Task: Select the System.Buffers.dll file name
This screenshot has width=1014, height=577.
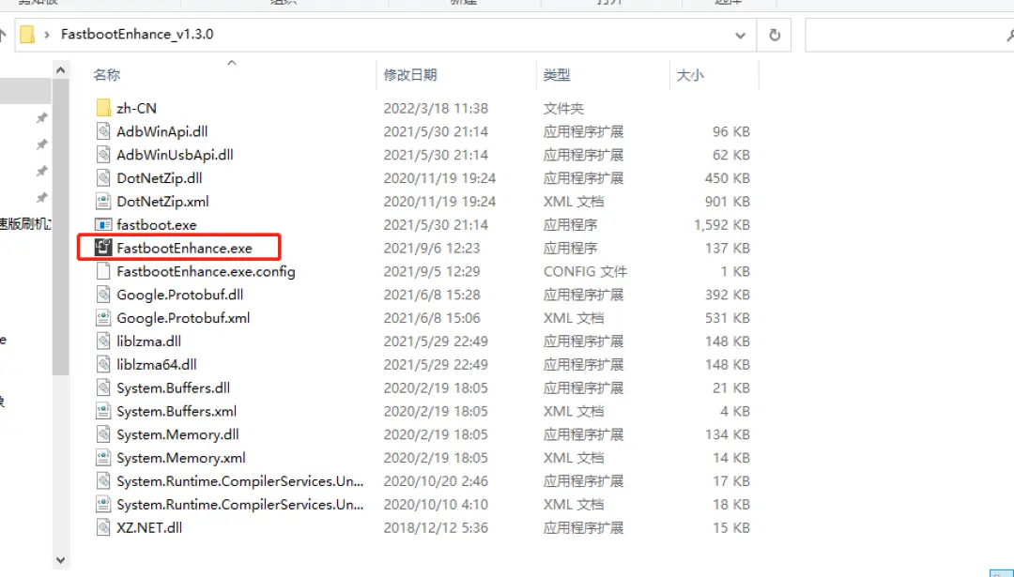Action: point(174,387)
